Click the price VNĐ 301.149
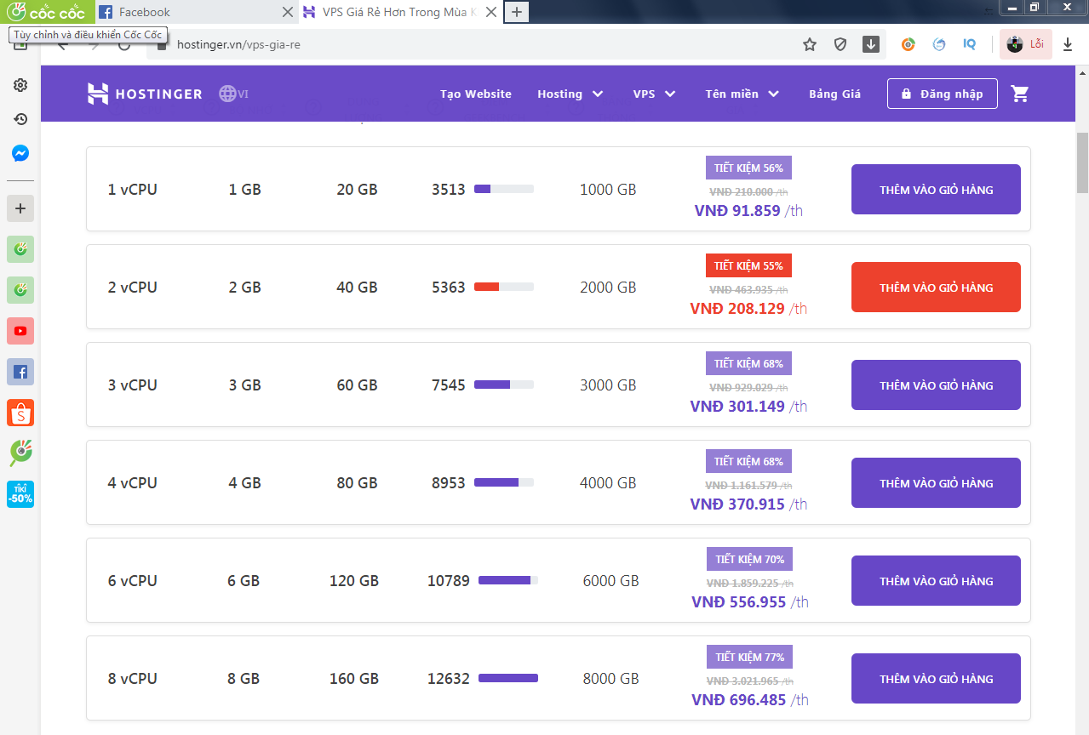Viewport: 1089px width, 735px height. coord(737,406)
